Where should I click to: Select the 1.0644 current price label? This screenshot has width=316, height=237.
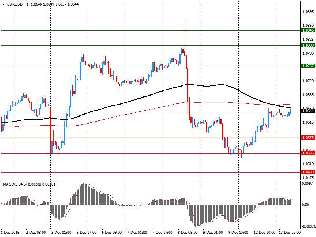[x=308, y=111]
